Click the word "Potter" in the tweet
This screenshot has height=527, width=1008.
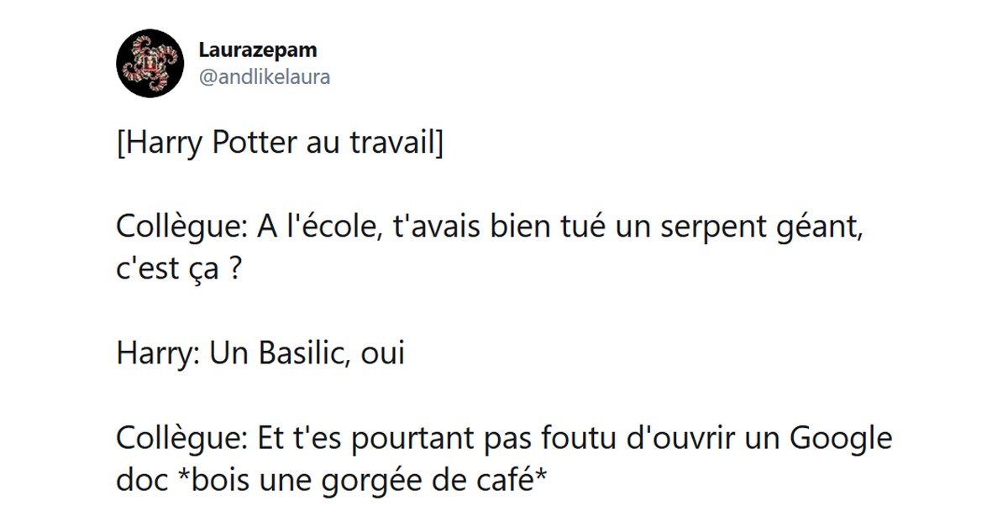point(250,144)
